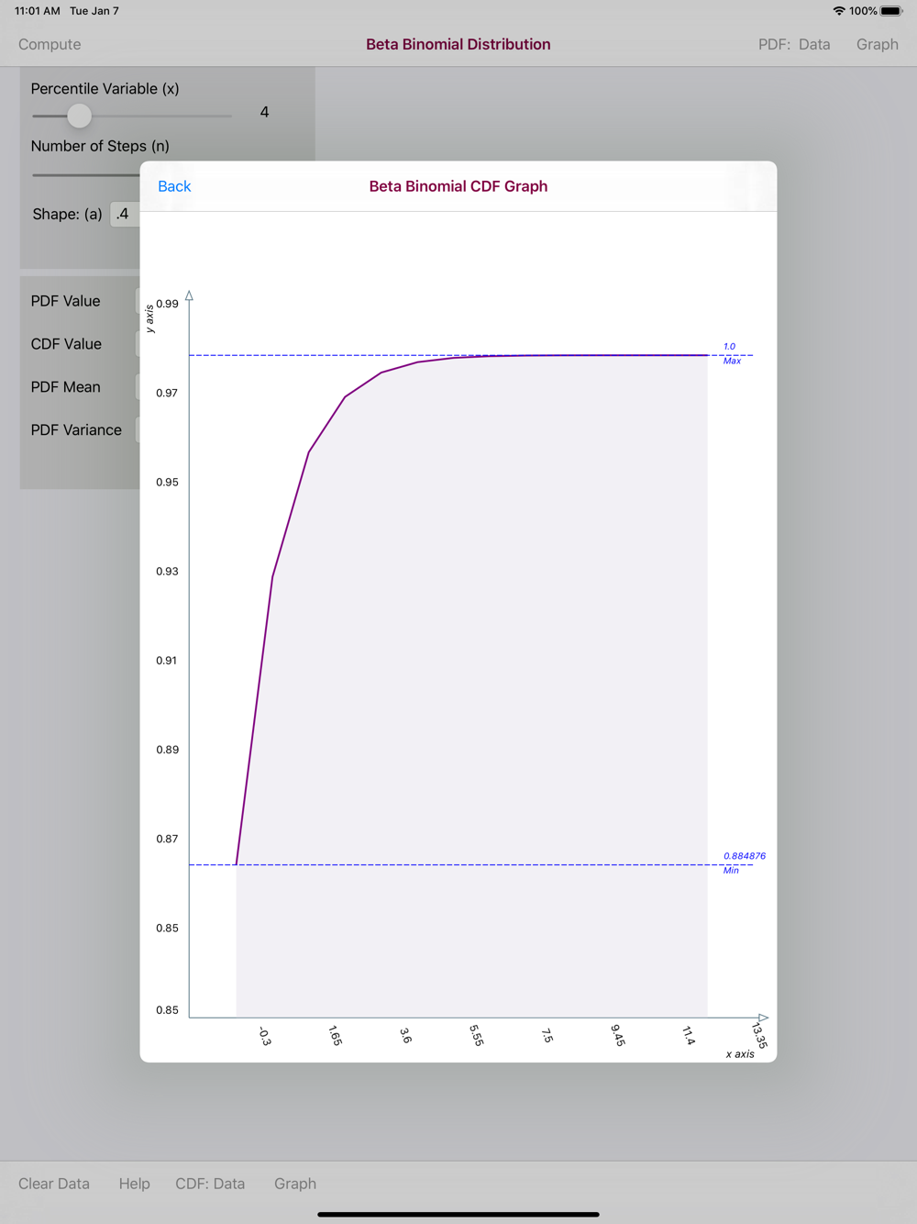Open Graph in the bottom toolbar
917x1224 pixels.
tap(295, 1184)
